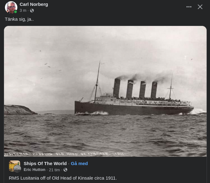Viewport: 210px width, 183px height.
Task: Open the Lusitania photograph in viewer
Action: [x=105, y=91]
